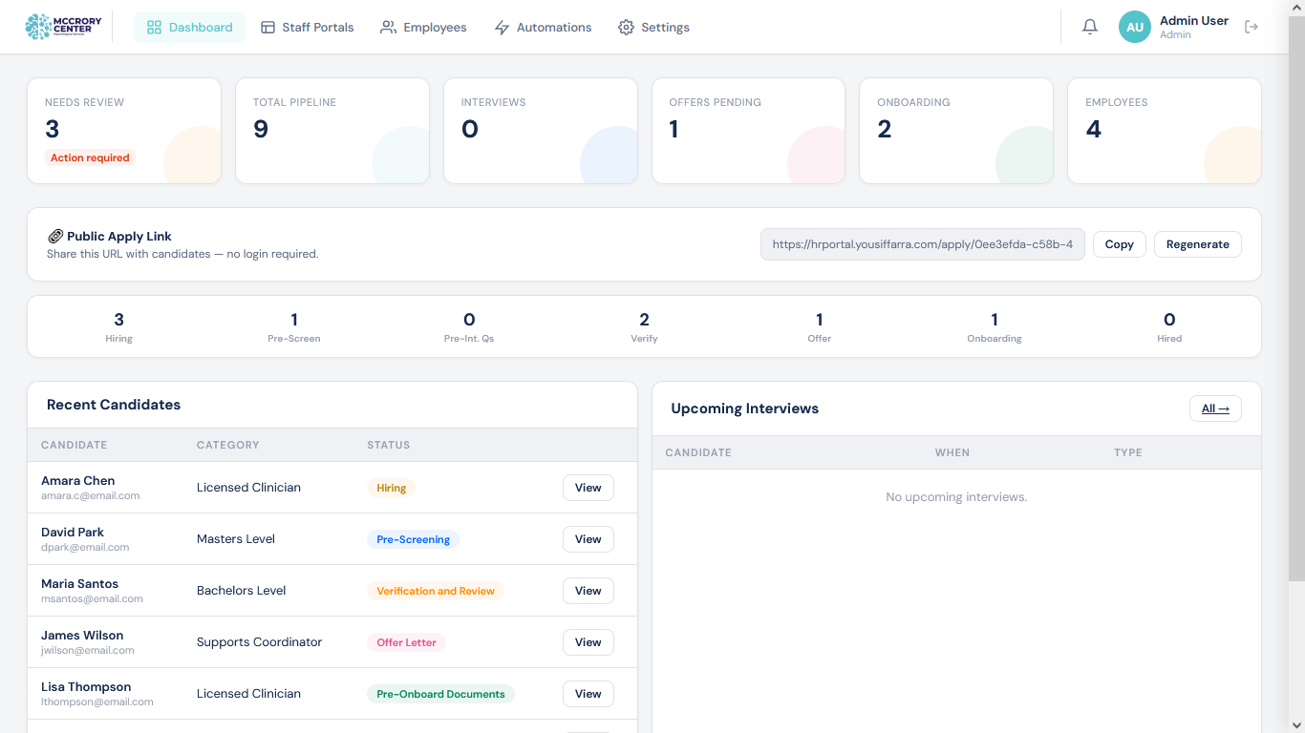Image resolution: width=1305 pixels, height=733 pixels.
Task: Open the Offers Pending card
Action: 749,131
